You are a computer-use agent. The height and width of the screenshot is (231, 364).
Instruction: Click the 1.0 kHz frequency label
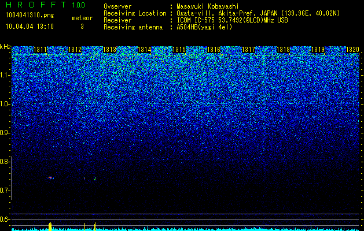click(x=5, y=105)
